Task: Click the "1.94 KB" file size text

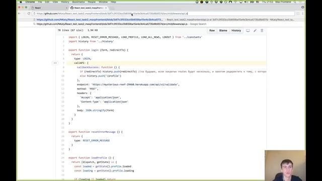Action: [93, 30]
